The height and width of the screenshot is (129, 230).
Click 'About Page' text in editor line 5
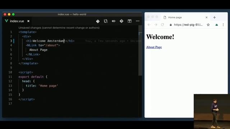(x=38, y=50)
